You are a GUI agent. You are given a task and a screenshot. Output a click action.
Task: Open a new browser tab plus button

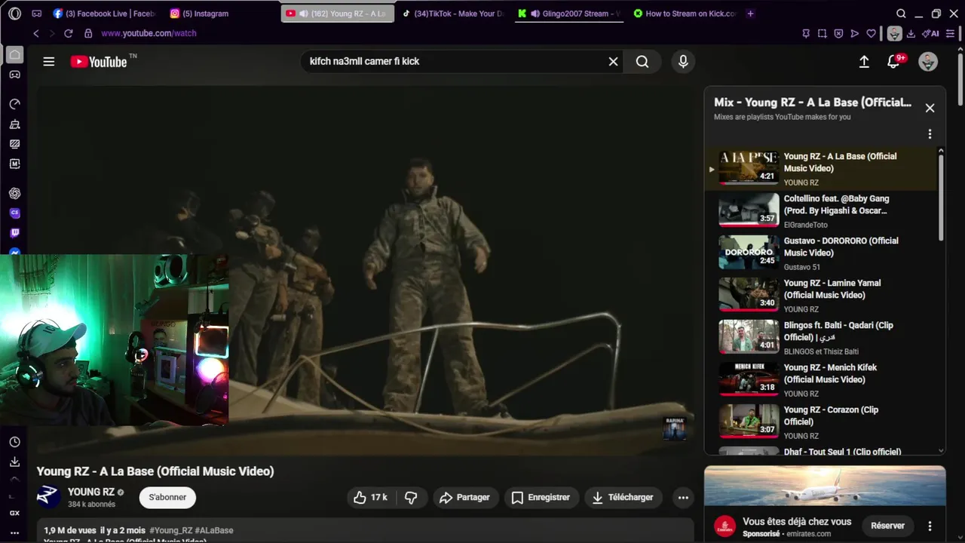[750, 14]
